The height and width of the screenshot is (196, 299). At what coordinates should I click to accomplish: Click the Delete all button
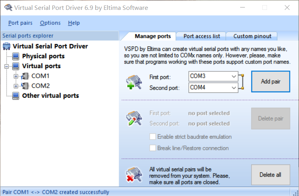coord(271,175)
